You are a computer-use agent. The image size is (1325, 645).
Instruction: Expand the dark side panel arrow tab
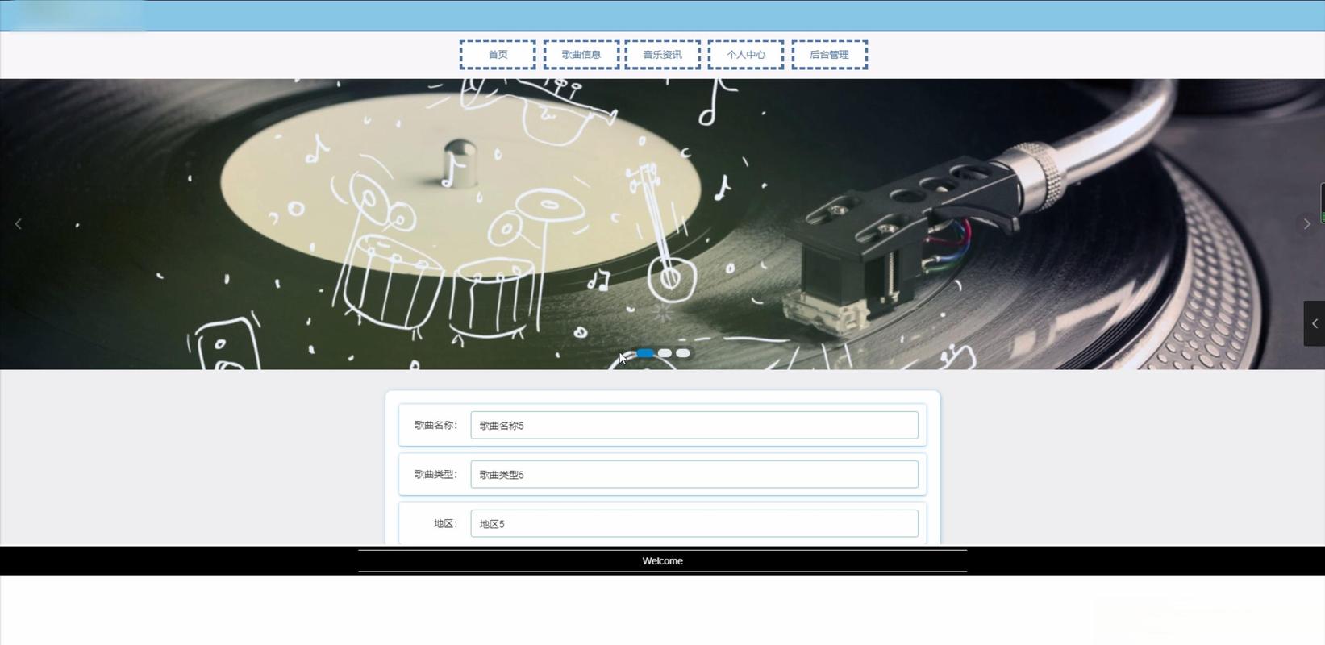1315,323
